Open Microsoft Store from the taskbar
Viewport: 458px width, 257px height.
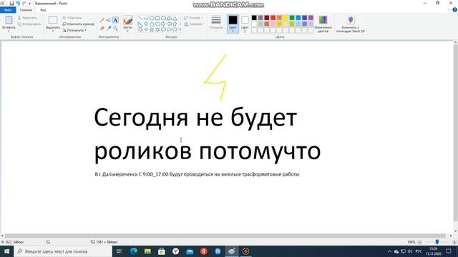click(x=162, y=251)
